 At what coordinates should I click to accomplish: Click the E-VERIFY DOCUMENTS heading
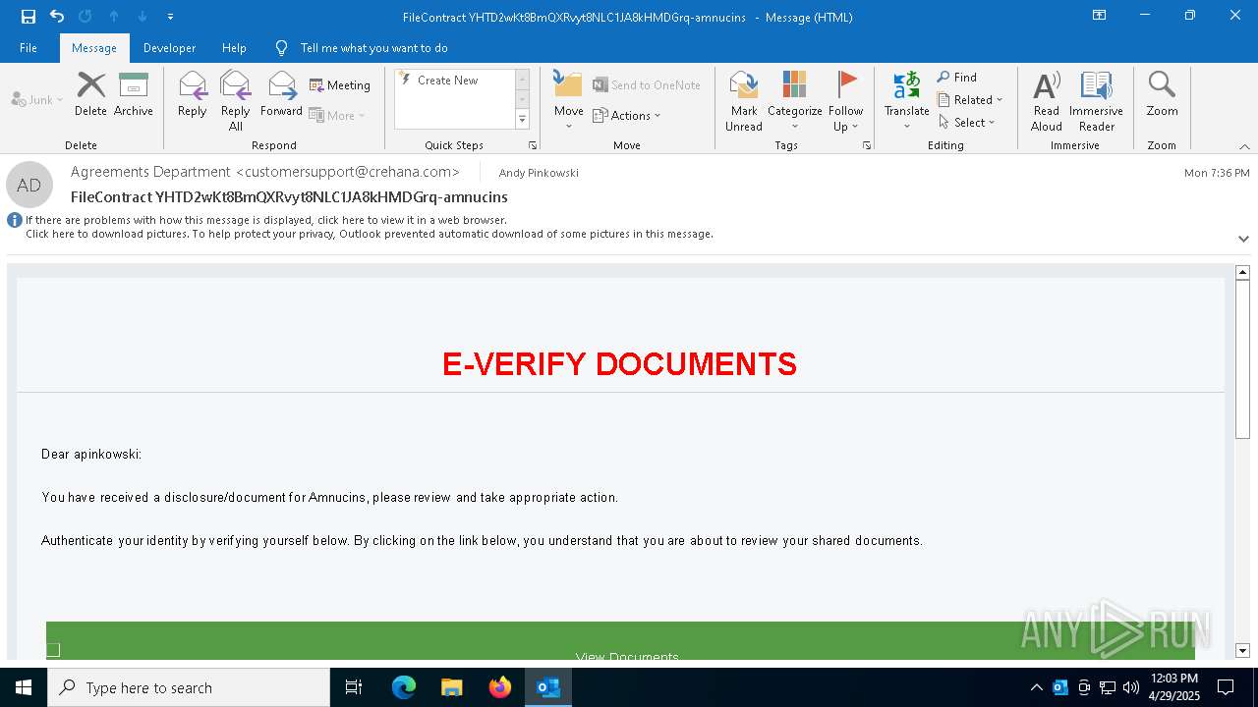pos(619,364)
